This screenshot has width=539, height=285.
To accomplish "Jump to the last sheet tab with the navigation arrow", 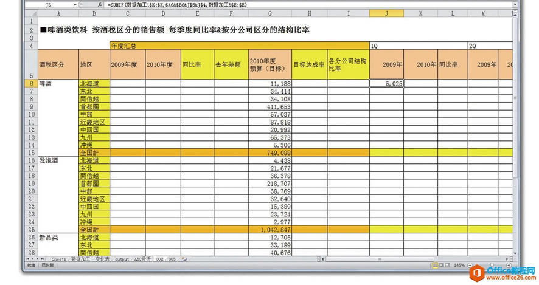I will pos(43,259).
